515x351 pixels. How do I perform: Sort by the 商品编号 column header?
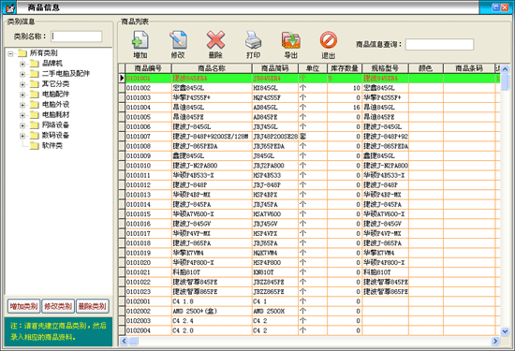148,68
